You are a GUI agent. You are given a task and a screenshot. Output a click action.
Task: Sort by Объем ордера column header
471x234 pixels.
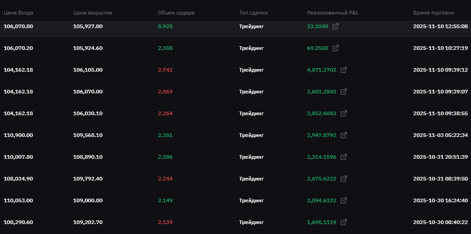pos(176,13)
